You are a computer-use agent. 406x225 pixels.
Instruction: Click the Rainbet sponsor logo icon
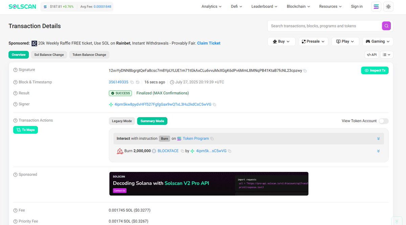click(34, 43)
